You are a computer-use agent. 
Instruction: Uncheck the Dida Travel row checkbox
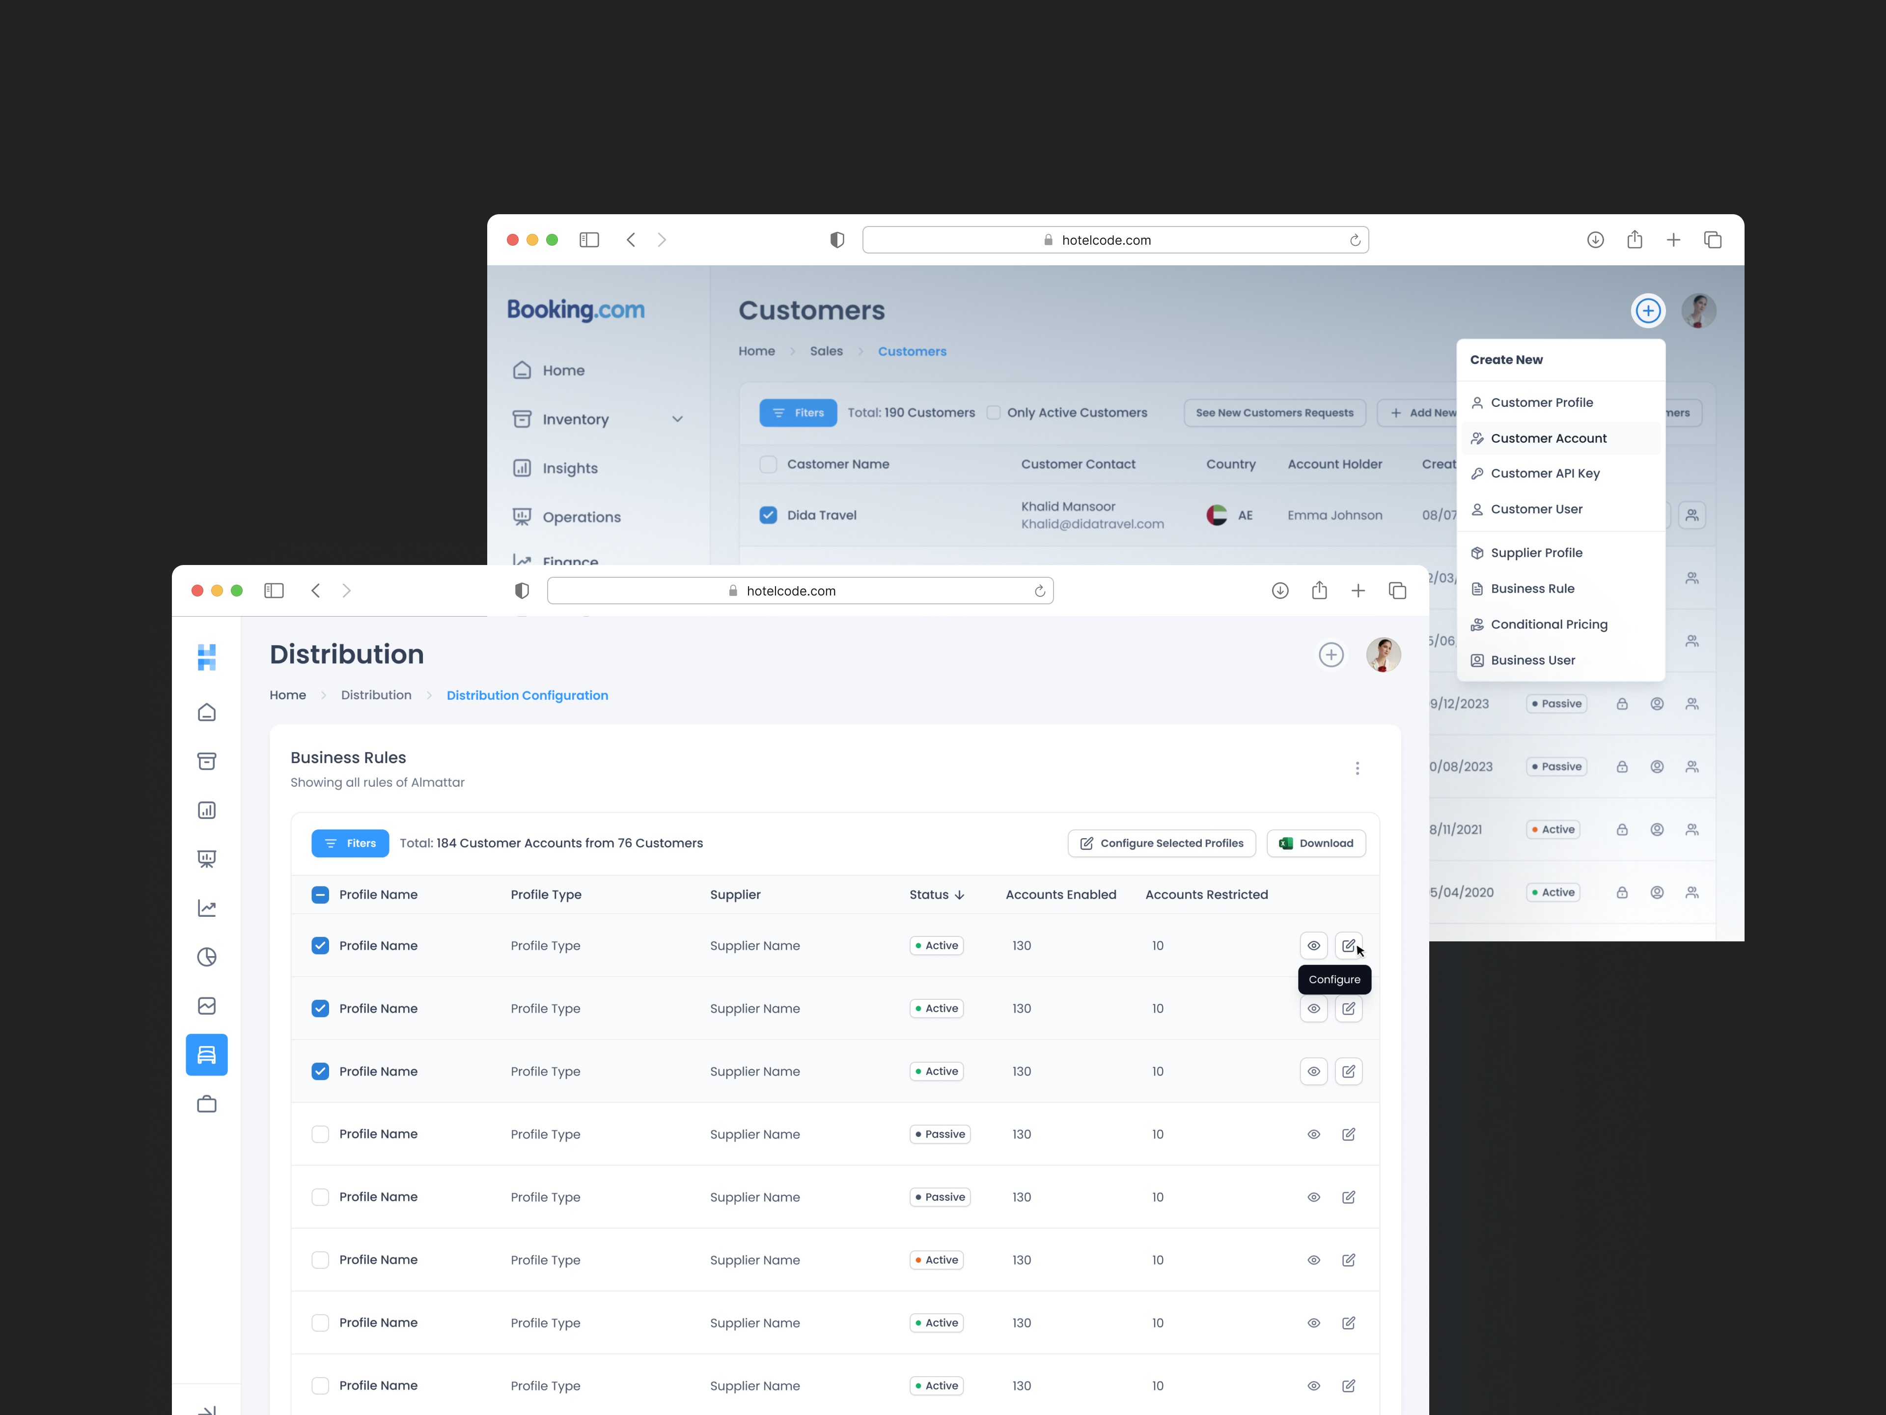pos(768,514)
